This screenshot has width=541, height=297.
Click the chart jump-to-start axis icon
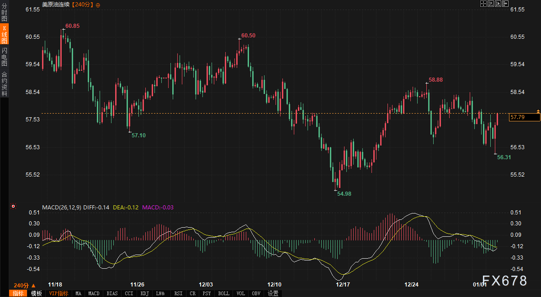tap(490, 4)
